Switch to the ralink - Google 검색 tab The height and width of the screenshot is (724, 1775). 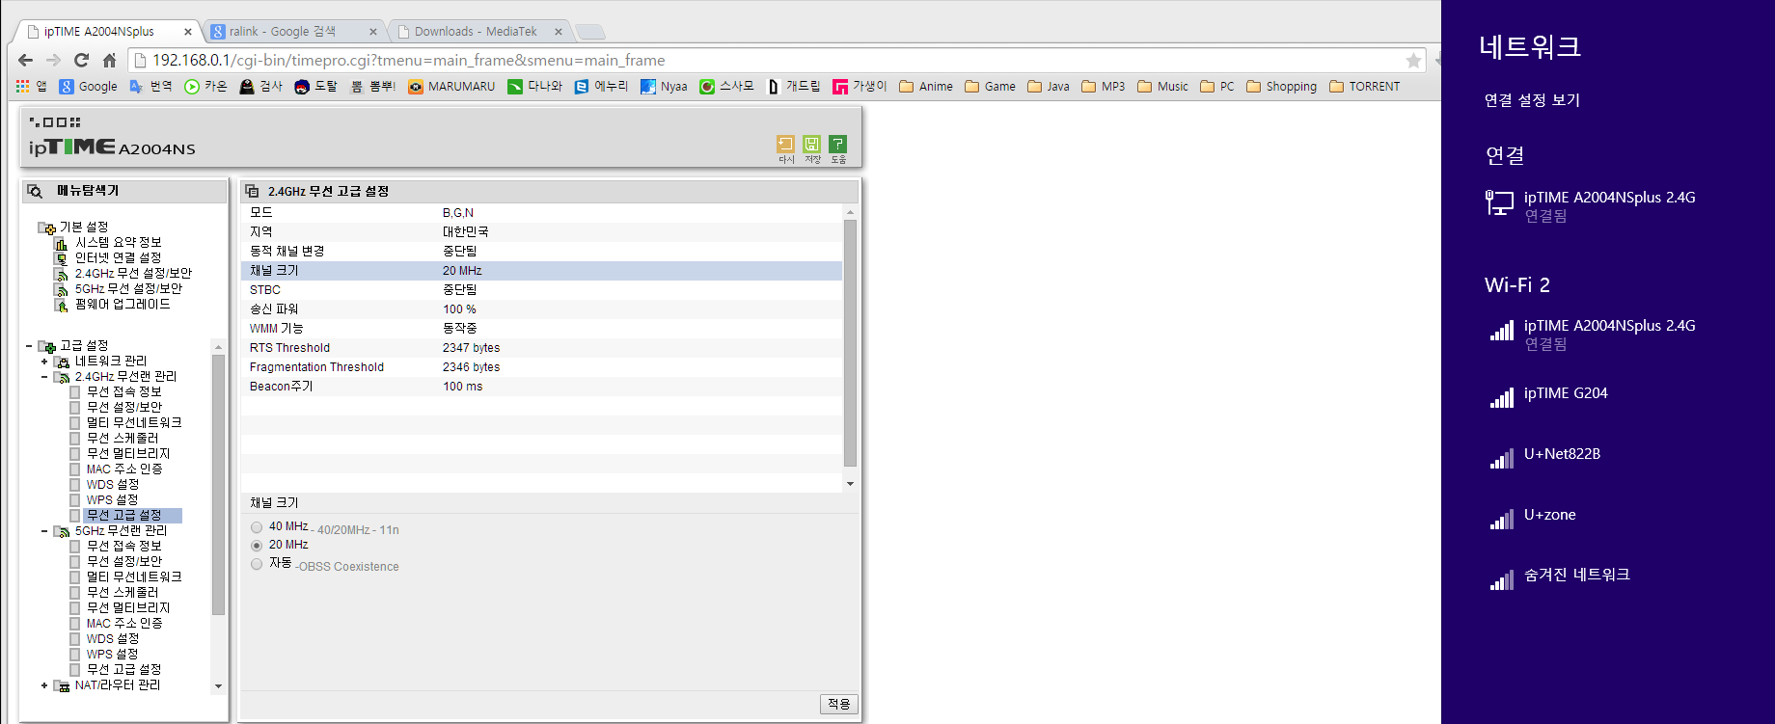[293, 32]
